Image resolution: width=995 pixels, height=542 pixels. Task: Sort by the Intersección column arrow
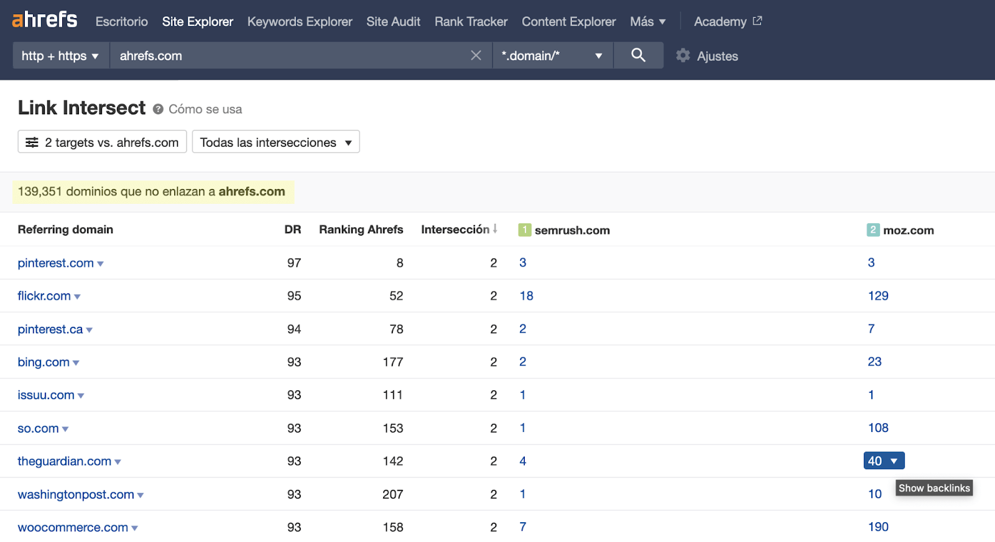[495, 229]
